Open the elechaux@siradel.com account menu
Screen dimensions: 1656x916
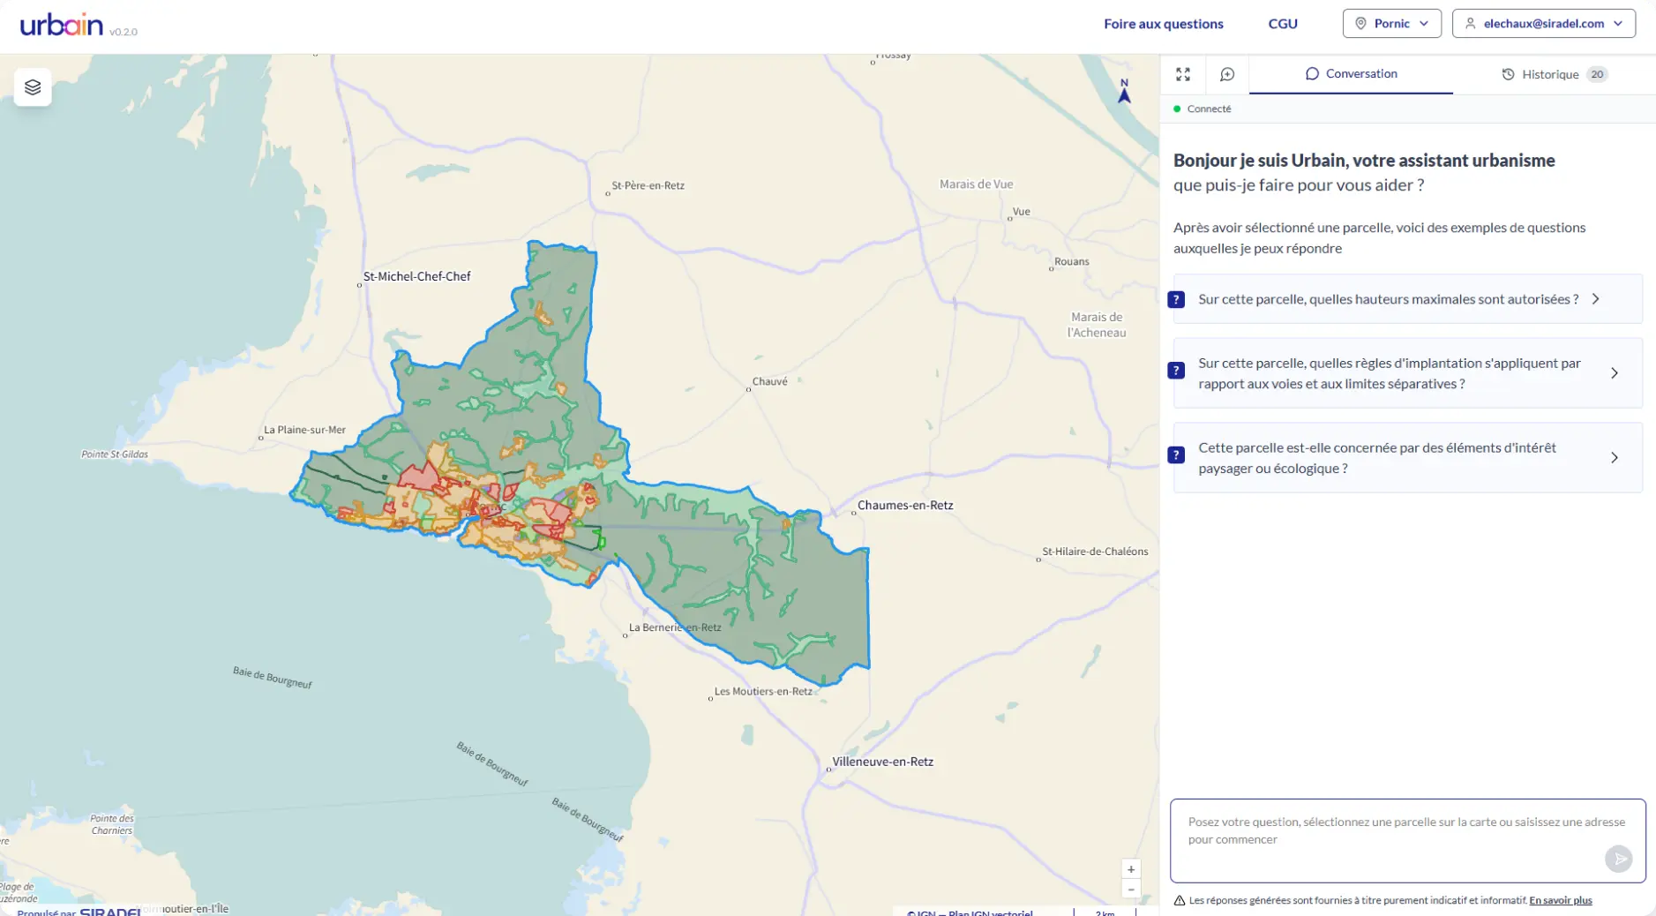point(1543,24)
